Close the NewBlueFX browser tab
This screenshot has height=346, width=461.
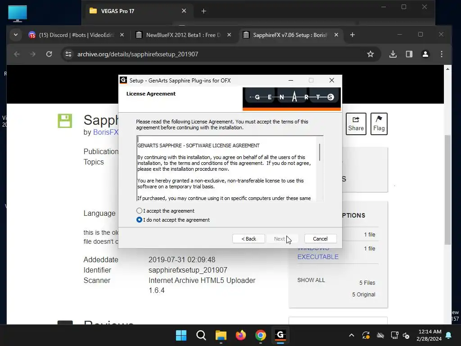229,35
